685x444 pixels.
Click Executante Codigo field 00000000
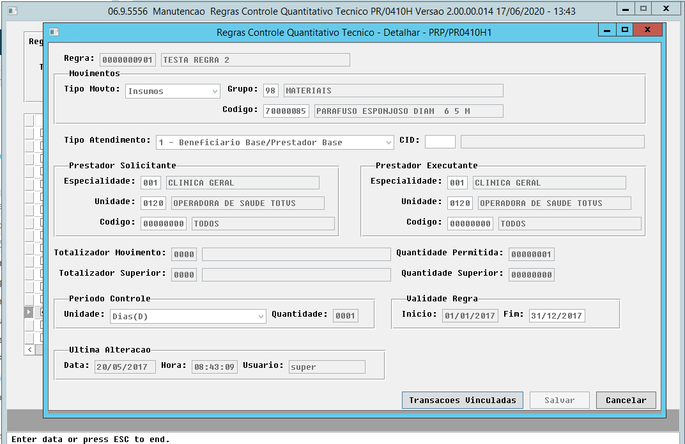point(470,223)
